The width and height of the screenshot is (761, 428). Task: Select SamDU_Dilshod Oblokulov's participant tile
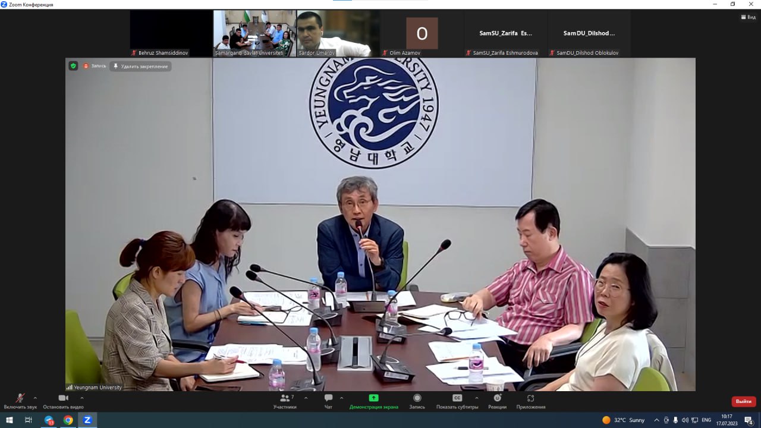click(589, 33)
